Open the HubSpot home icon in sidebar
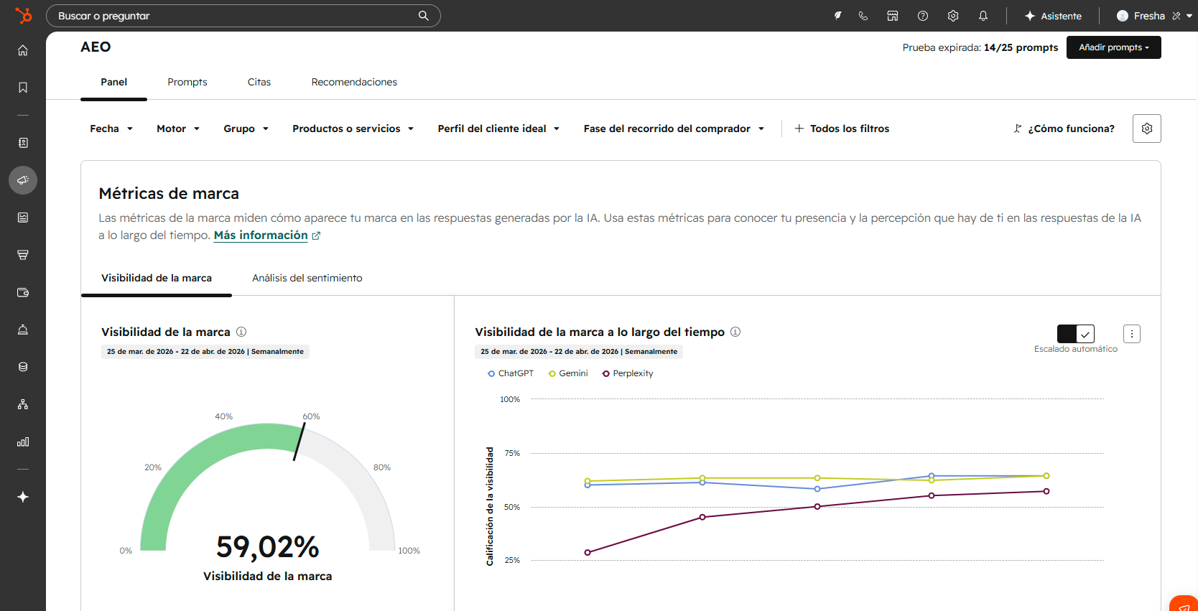1198x611 pixels. pyautogui.click(x=23, y=50)
